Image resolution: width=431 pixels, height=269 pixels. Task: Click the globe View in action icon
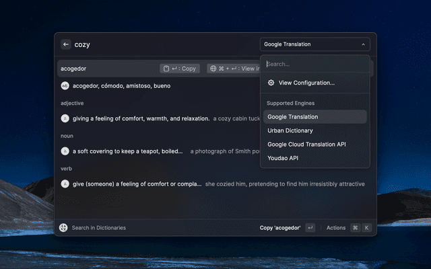click(x=213, y=69)
